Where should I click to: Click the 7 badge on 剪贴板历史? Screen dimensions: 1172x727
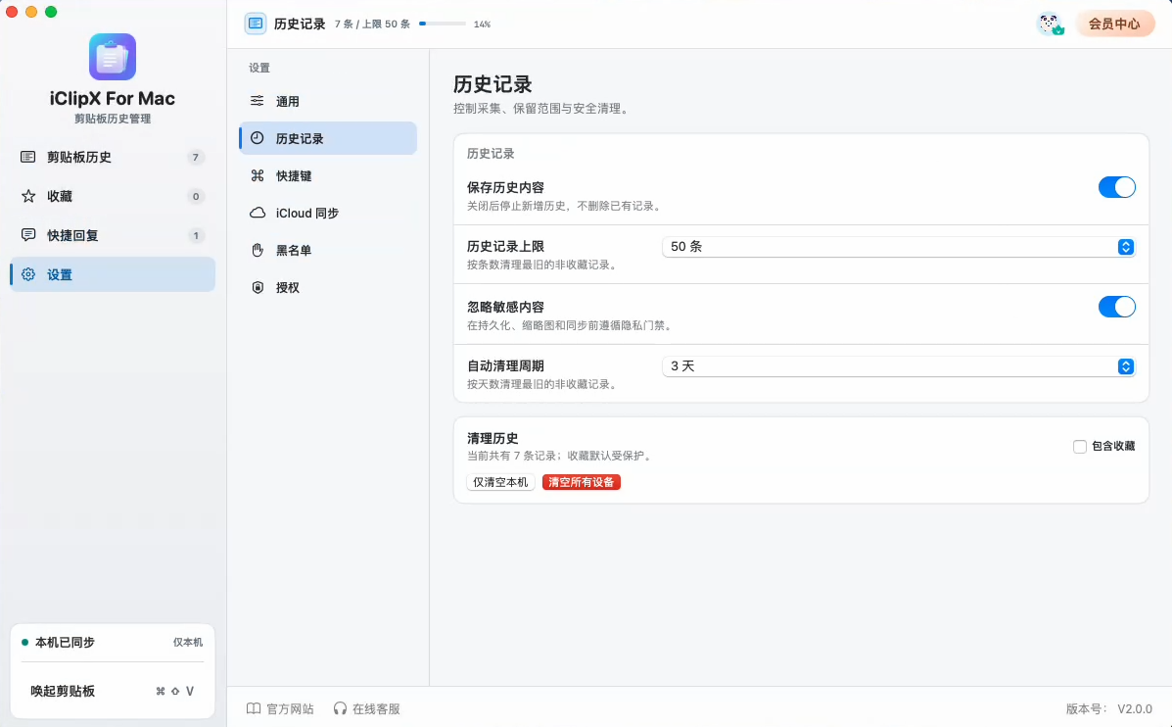click(196, 157)
